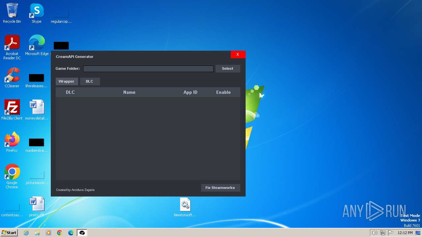Screen dimensions: 422x237
Task: Open Internet Explorer from the taskbar
Action: (26, 233)
